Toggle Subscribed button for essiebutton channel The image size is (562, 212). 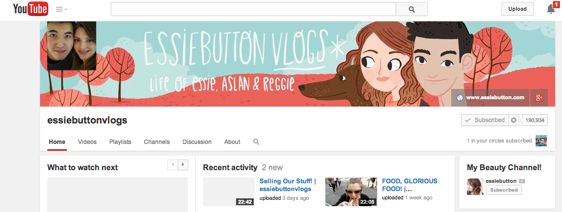point(504,190)
